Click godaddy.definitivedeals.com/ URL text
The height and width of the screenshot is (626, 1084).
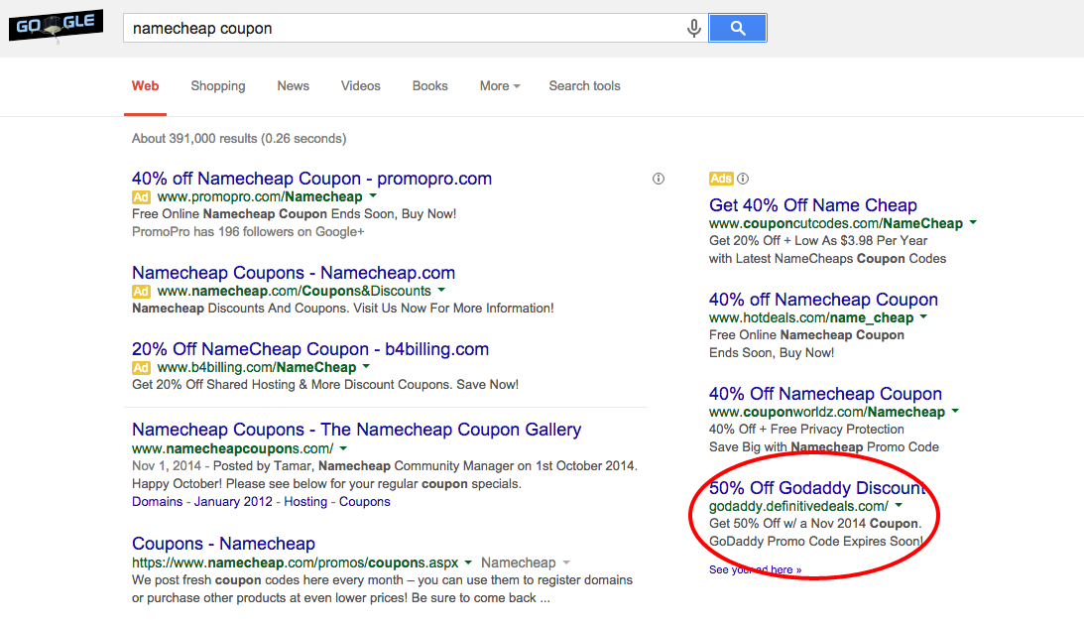coord(798,506)
